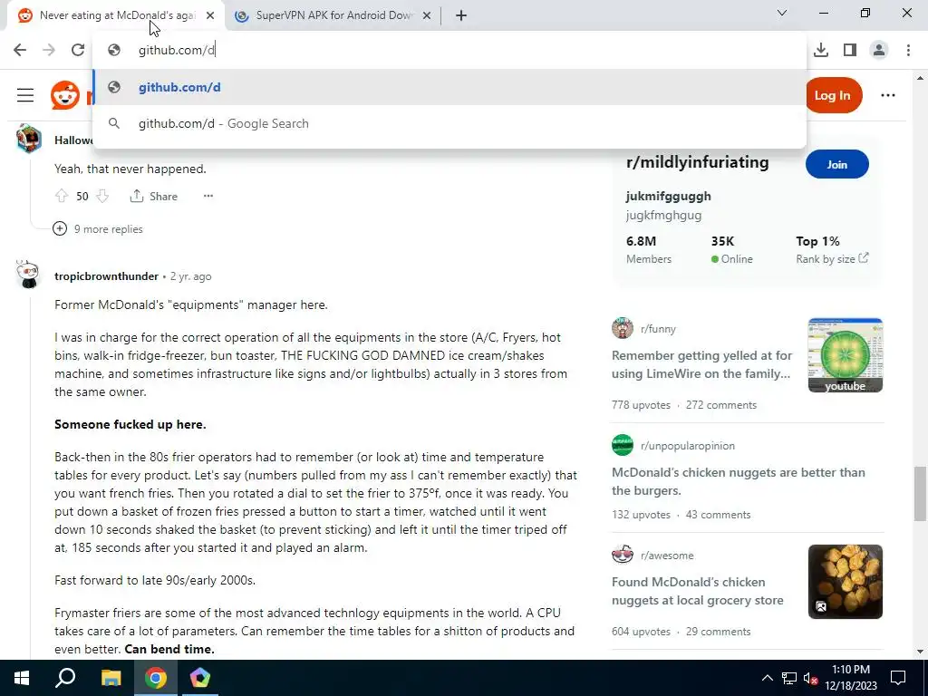Open the Chrome profile avatar
The height and width of the screenshot is (696, 928).
pyautogui.click(x=879, y=50)
